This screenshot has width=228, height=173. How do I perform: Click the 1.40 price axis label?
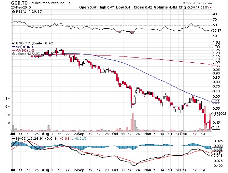point(216,42)
